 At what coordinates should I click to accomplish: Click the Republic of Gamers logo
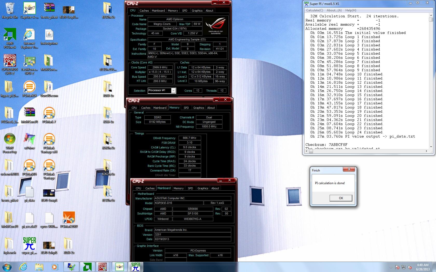tap(215, 26)
